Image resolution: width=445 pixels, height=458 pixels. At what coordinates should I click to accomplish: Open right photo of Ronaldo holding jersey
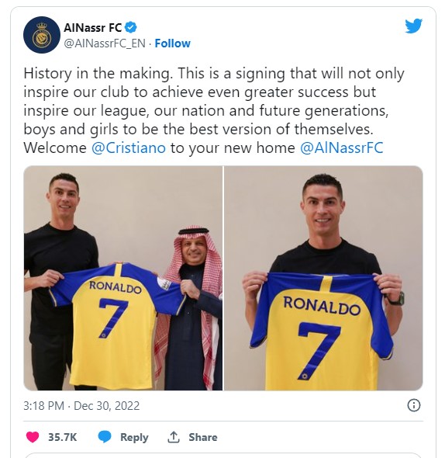point(323,278)
